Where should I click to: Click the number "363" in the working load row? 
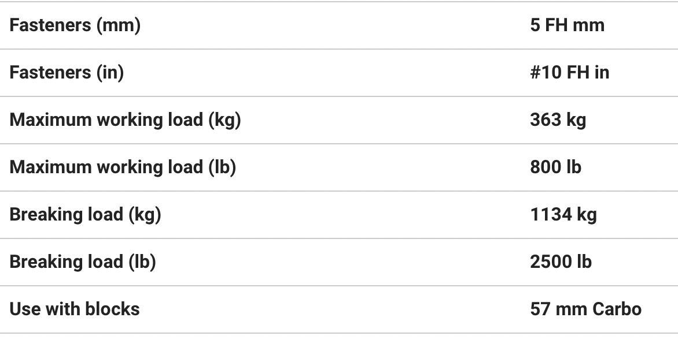tap(546, 120)
